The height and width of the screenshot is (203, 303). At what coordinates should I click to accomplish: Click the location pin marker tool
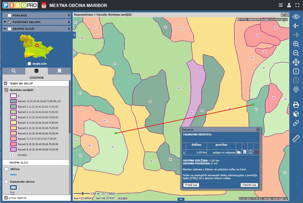[x=296, y=90]
